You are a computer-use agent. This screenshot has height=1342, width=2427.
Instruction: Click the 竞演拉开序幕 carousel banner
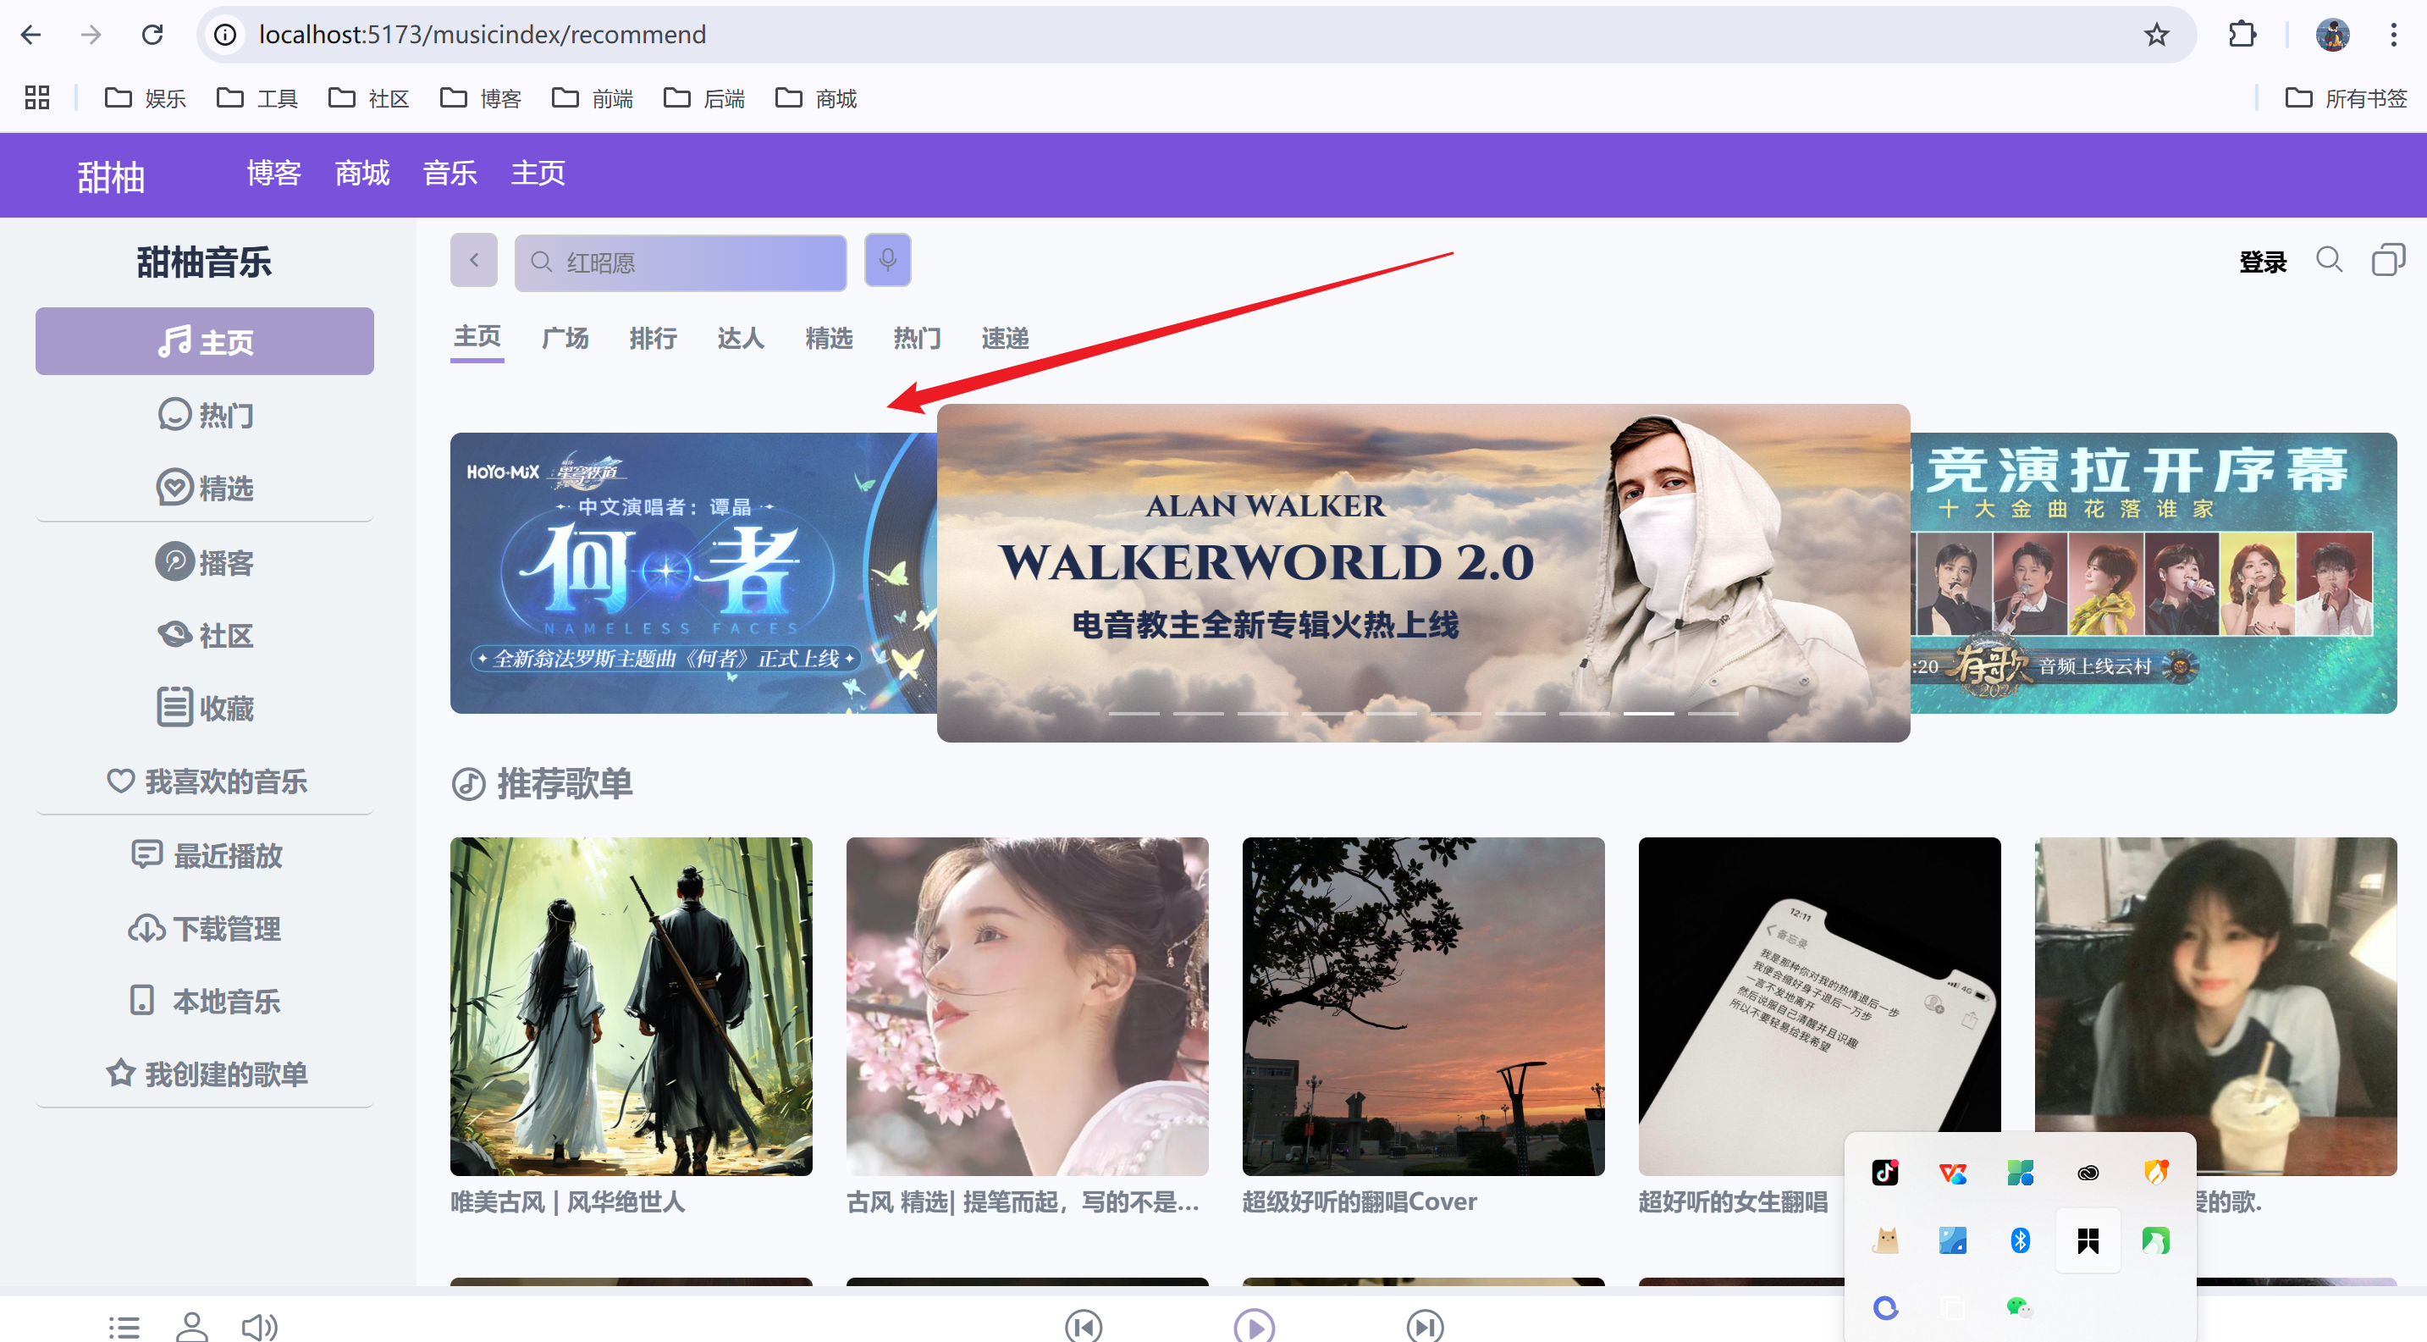tap(2154, 573)
